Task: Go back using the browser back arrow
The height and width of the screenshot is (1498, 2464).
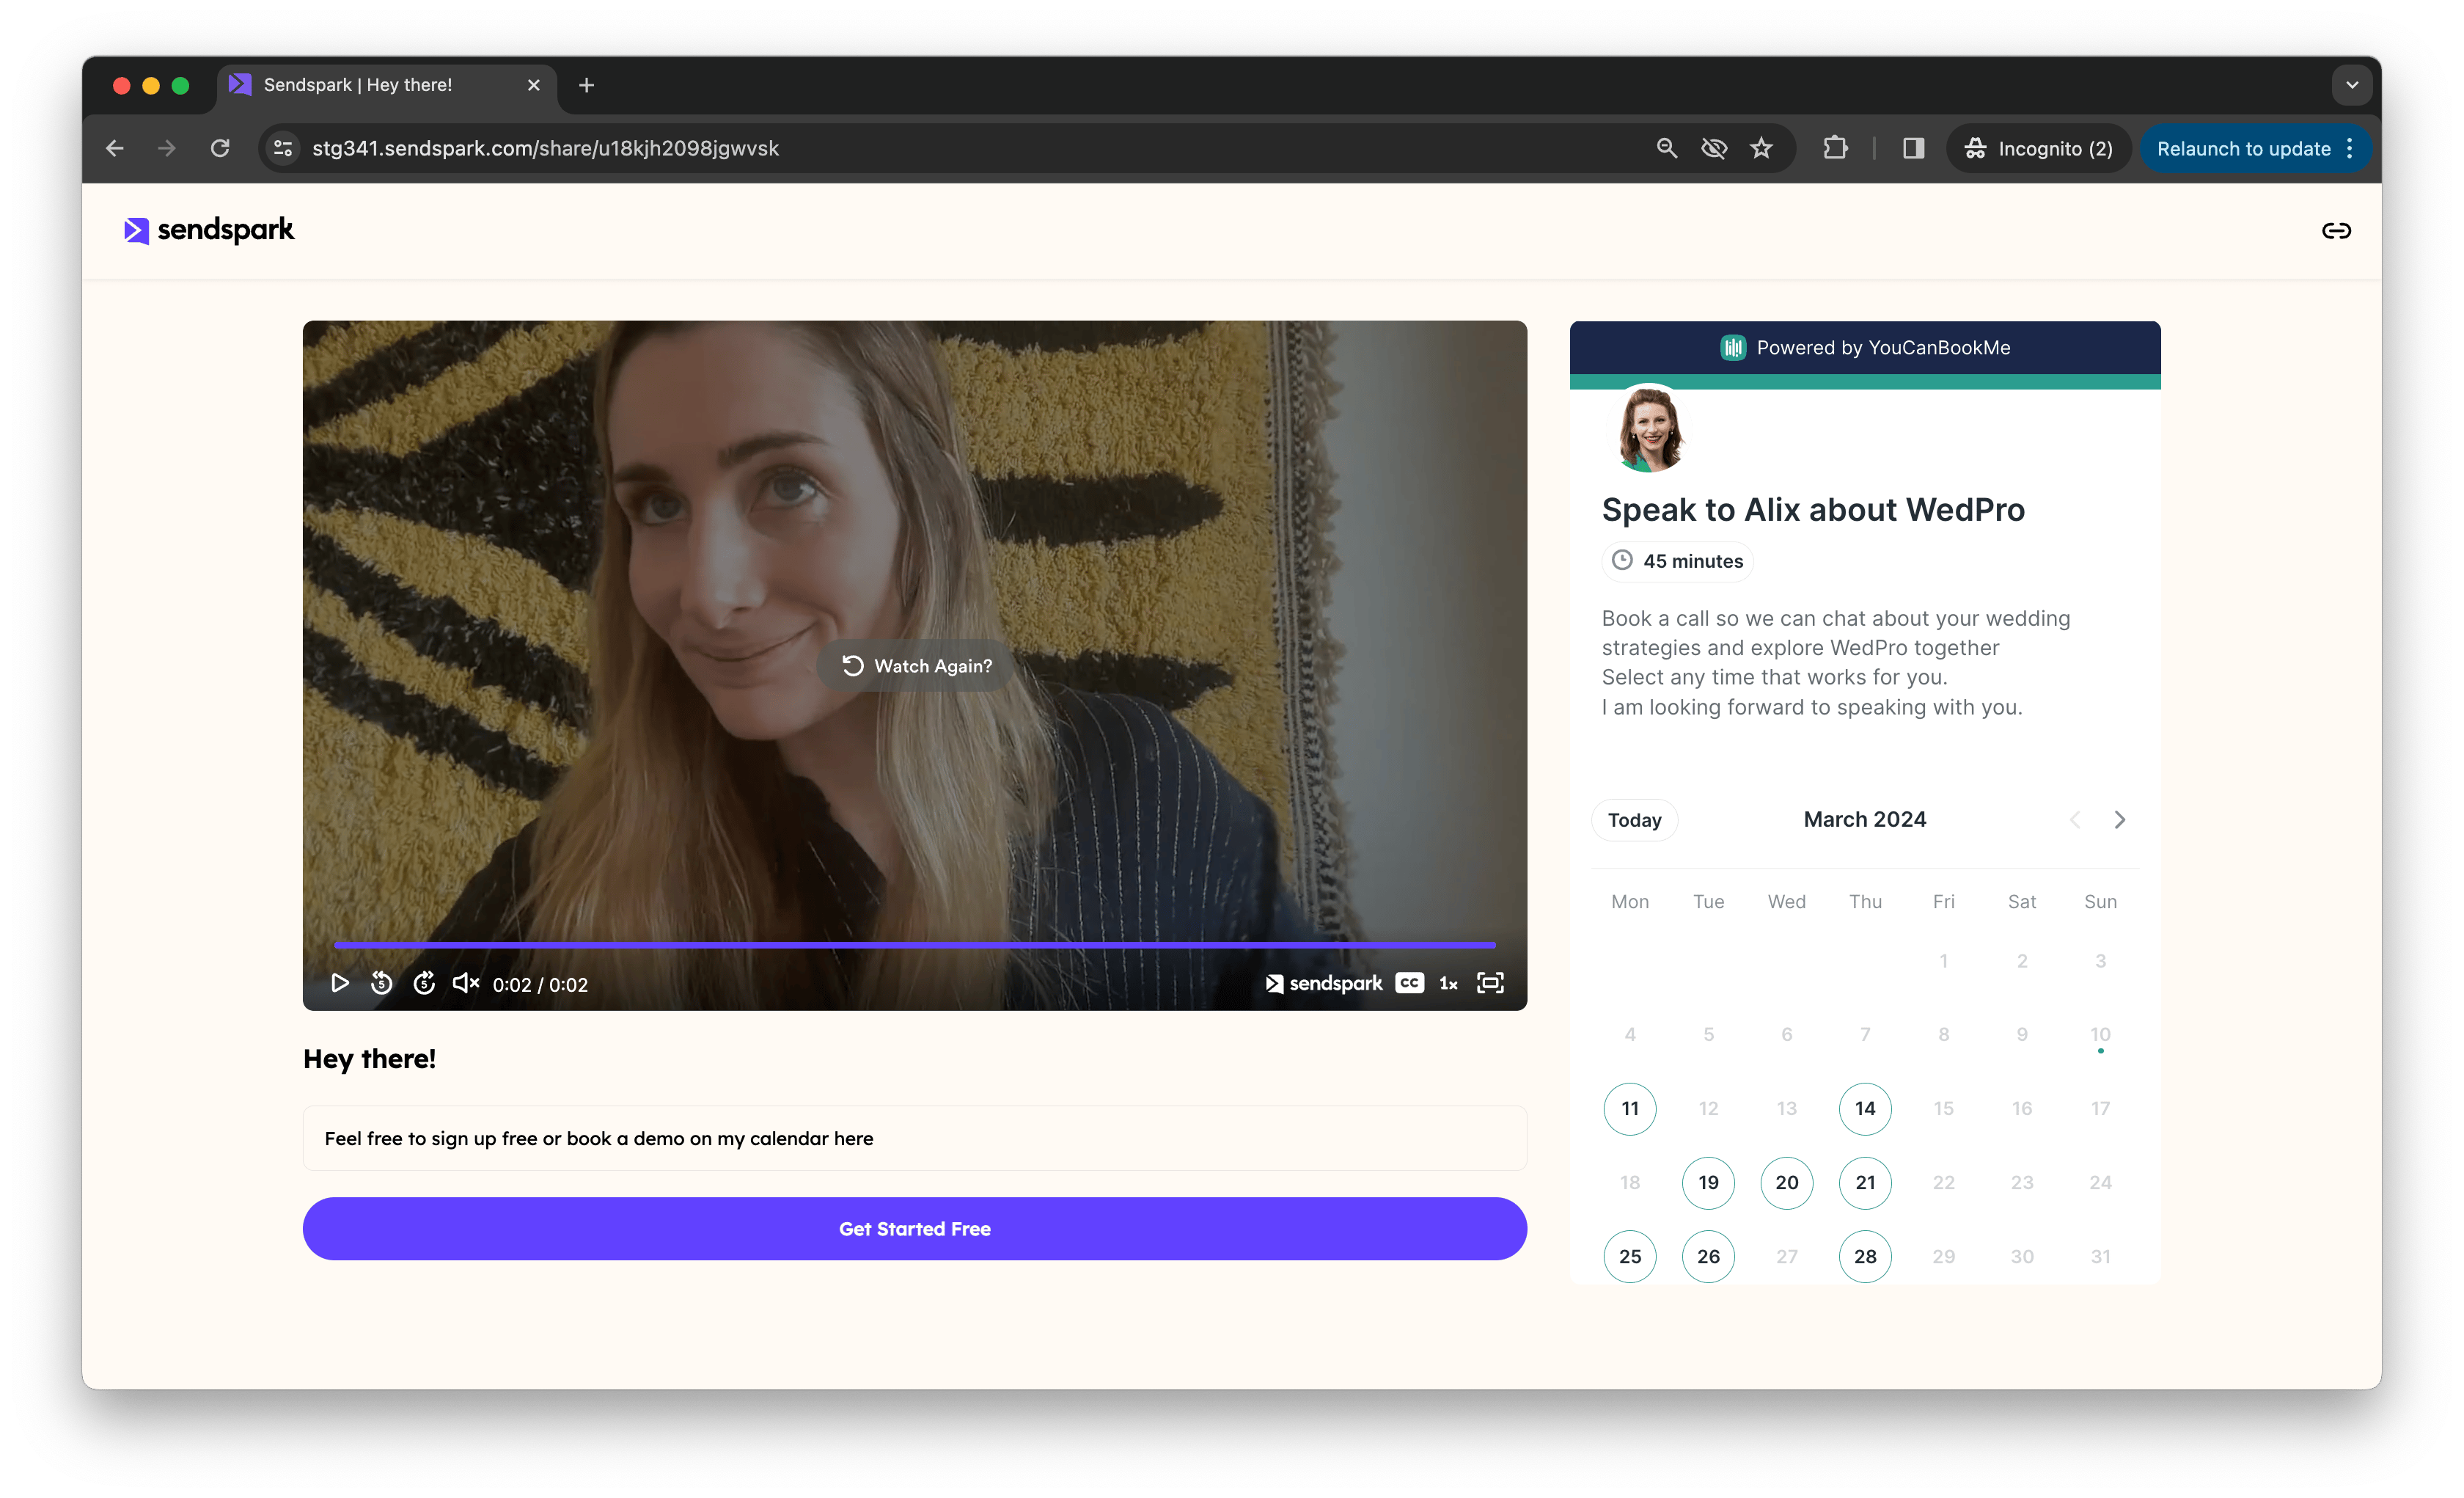Action: tap(114, 148)
